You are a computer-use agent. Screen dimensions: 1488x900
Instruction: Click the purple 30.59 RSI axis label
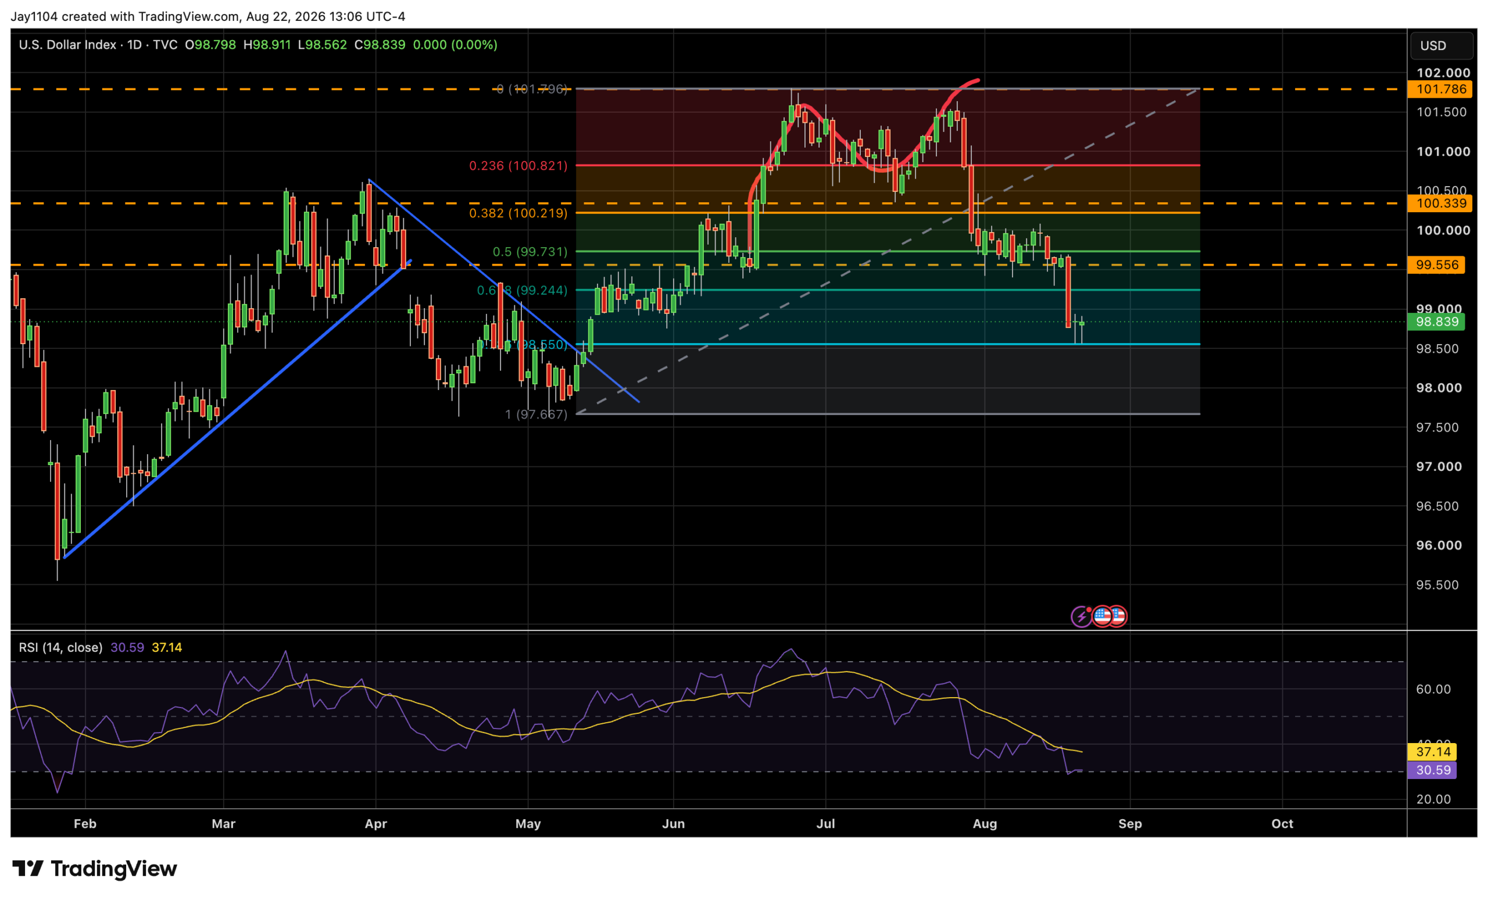[x=1432, y=770]
